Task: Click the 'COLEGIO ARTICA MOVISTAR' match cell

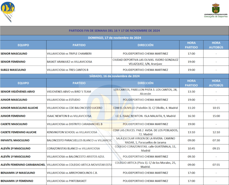Action: (x=79, y=165)
